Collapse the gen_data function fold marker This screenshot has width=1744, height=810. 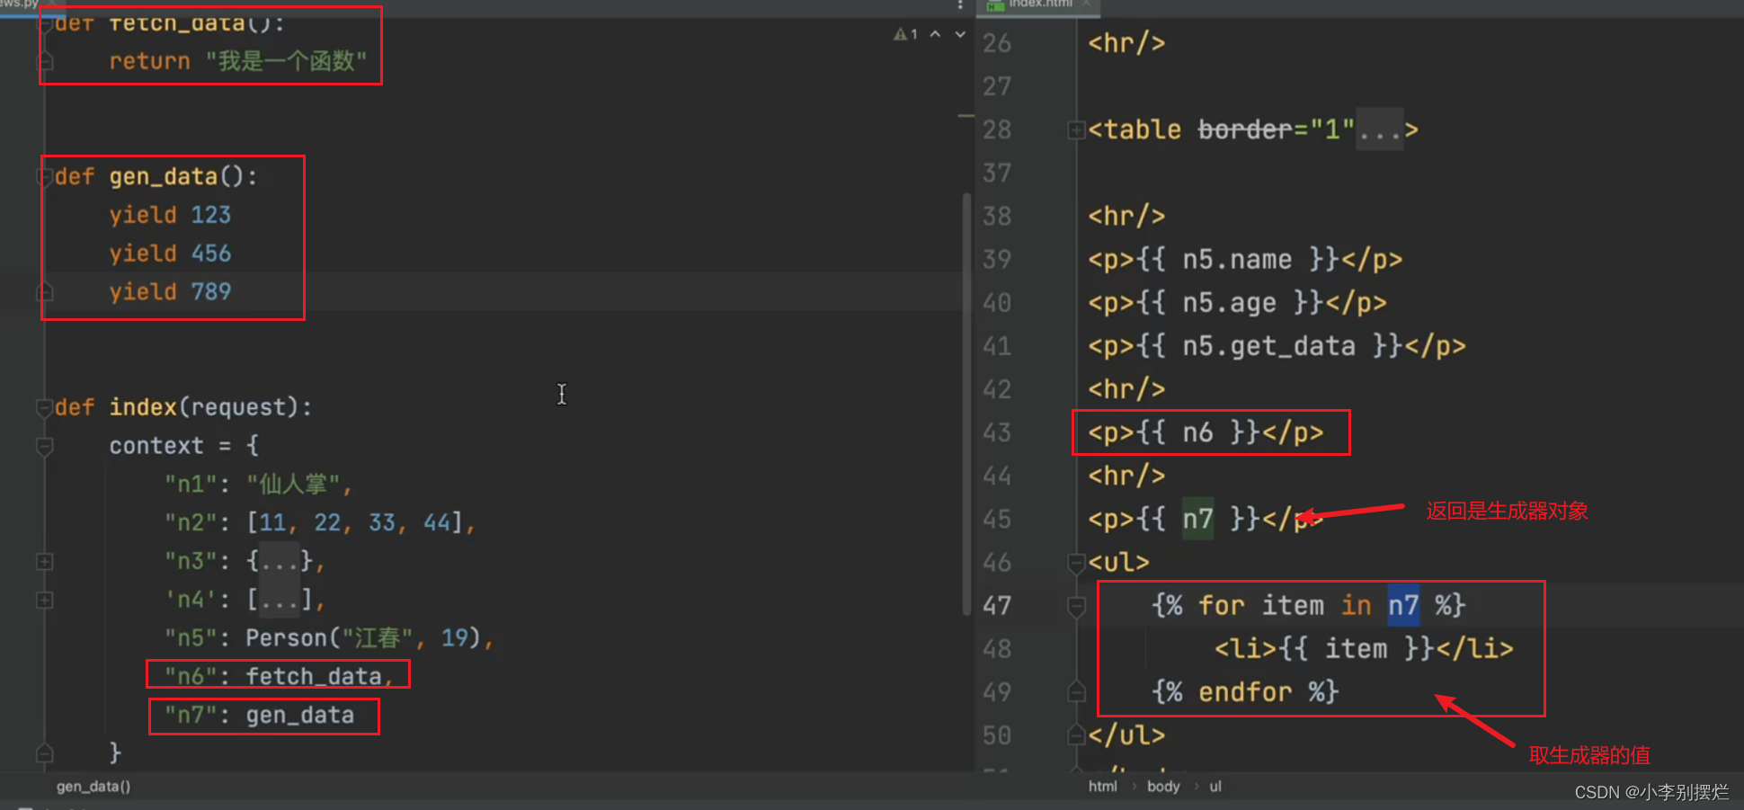[44, 176]
